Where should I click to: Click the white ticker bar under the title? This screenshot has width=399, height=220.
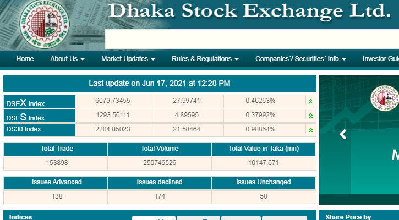coord(252,40)
